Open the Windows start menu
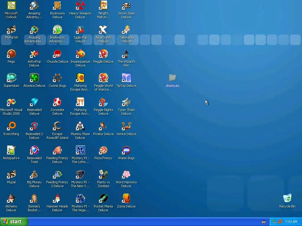Image resolution: width=302 pixels, height=226 pixels. (14, 222)
